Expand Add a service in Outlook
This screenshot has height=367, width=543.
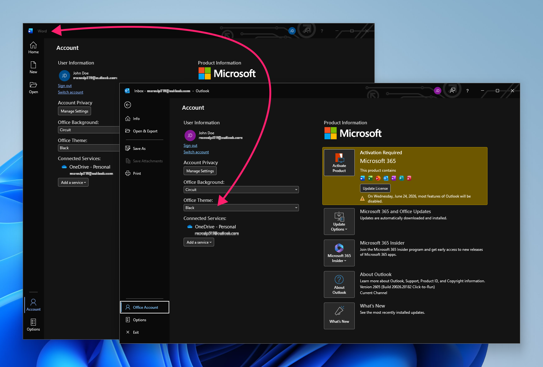[x=199, y=242]
